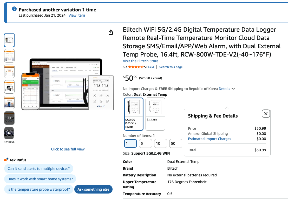The image size is (288, 200).
Task: Click the $50.99 main price
Action: point(130,78)
